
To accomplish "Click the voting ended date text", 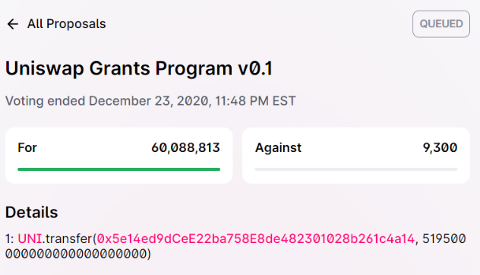I will tap(150, 101).
